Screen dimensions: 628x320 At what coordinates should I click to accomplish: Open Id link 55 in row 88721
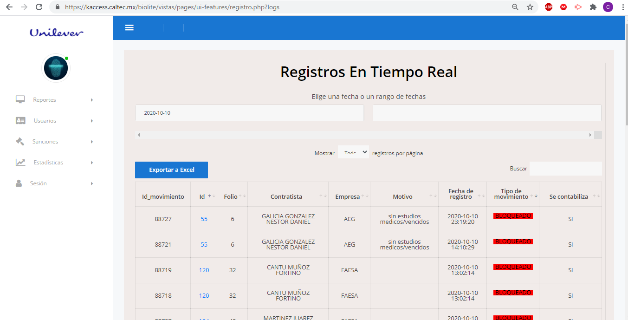click(x=204, y=245)
